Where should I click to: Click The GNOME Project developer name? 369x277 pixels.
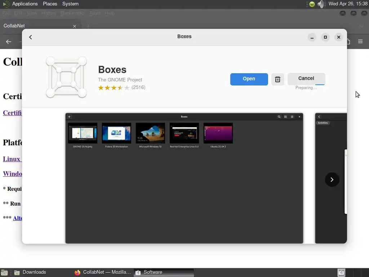(120, 80)
